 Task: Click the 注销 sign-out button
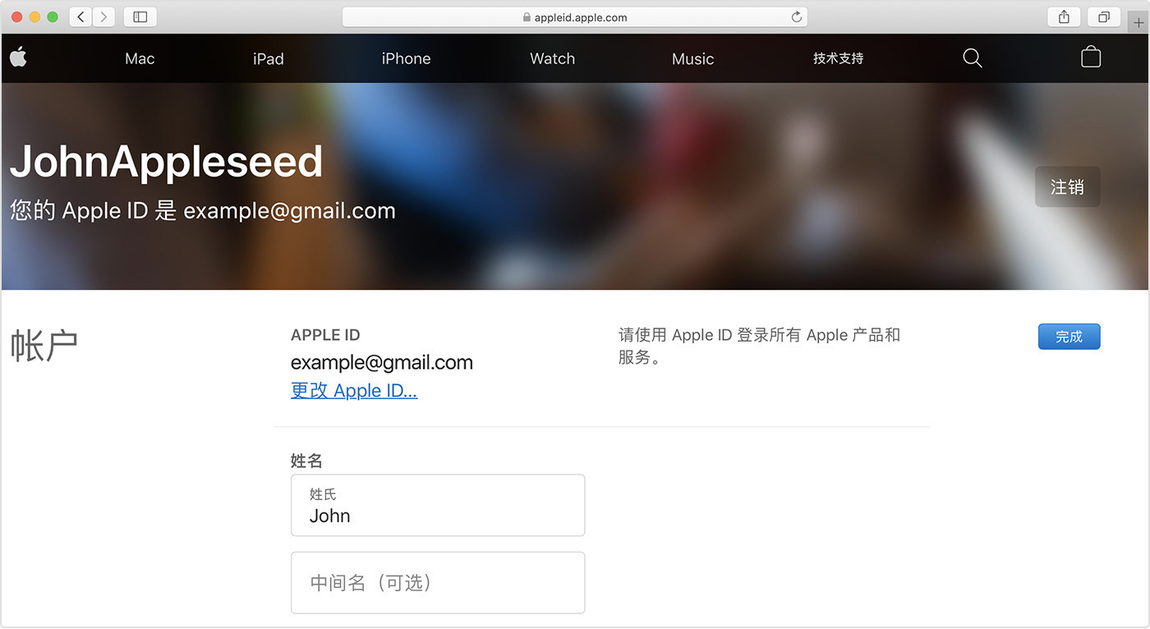[x=1067, y=186]
